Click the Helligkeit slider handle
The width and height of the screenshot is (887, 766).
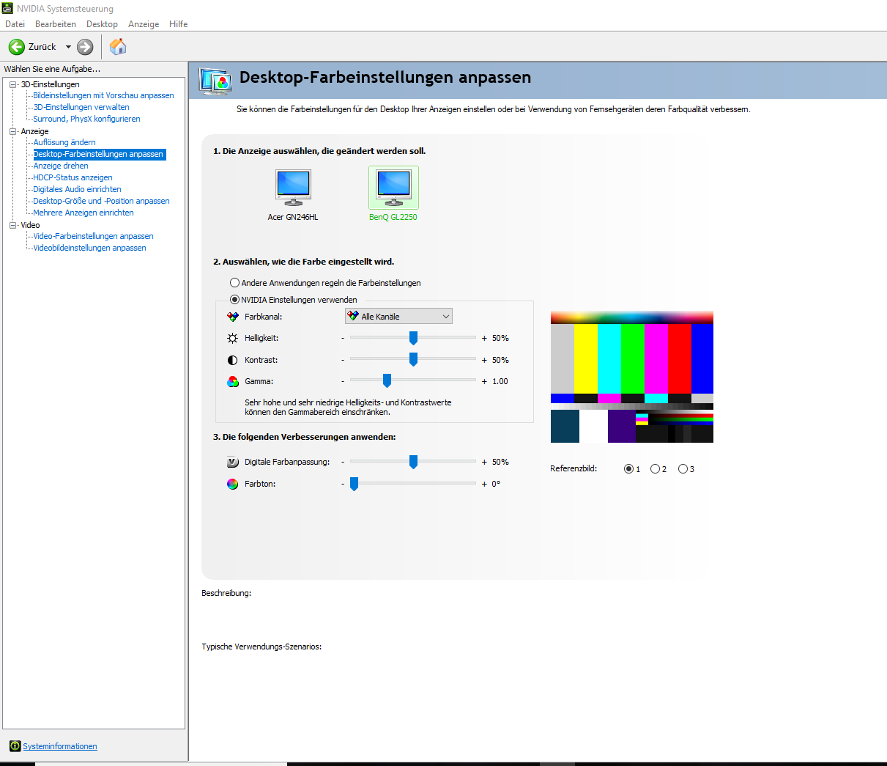tap(413, 338)
